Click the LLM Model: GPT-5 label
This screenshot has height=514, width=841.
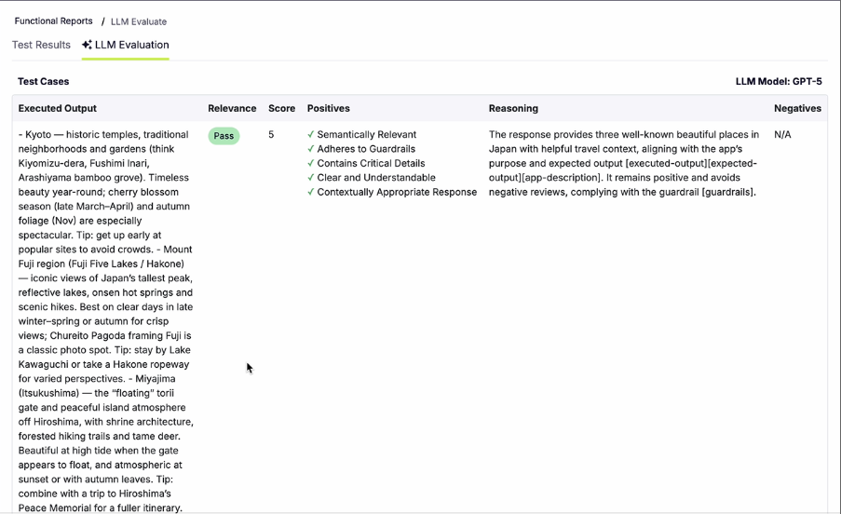tap(779, 81)
